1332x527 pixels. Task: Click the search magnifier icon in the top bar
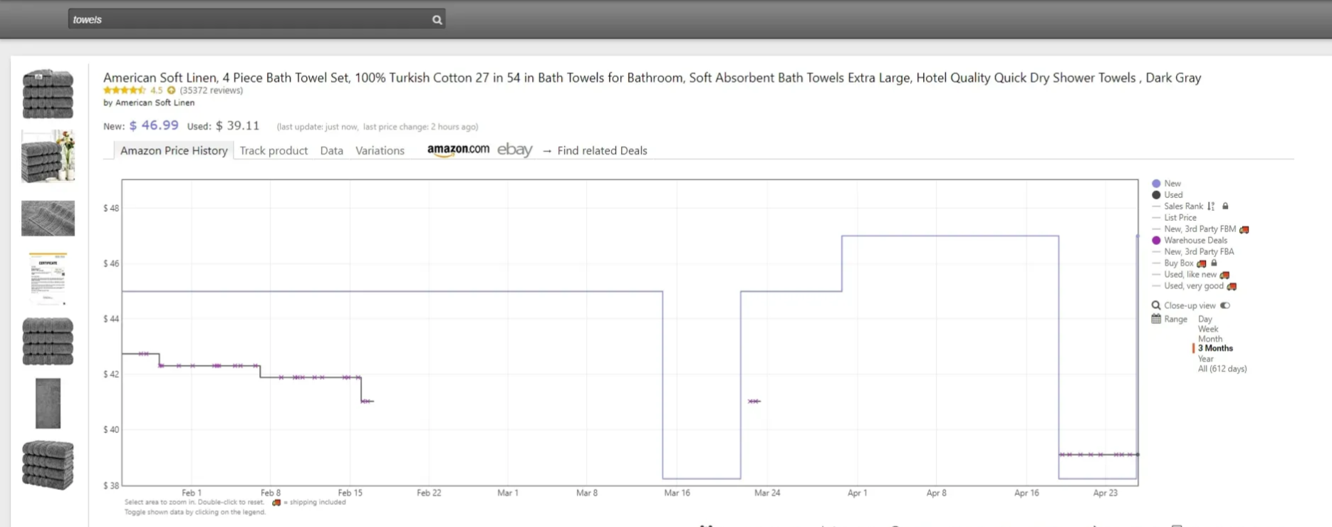[437, 20]
